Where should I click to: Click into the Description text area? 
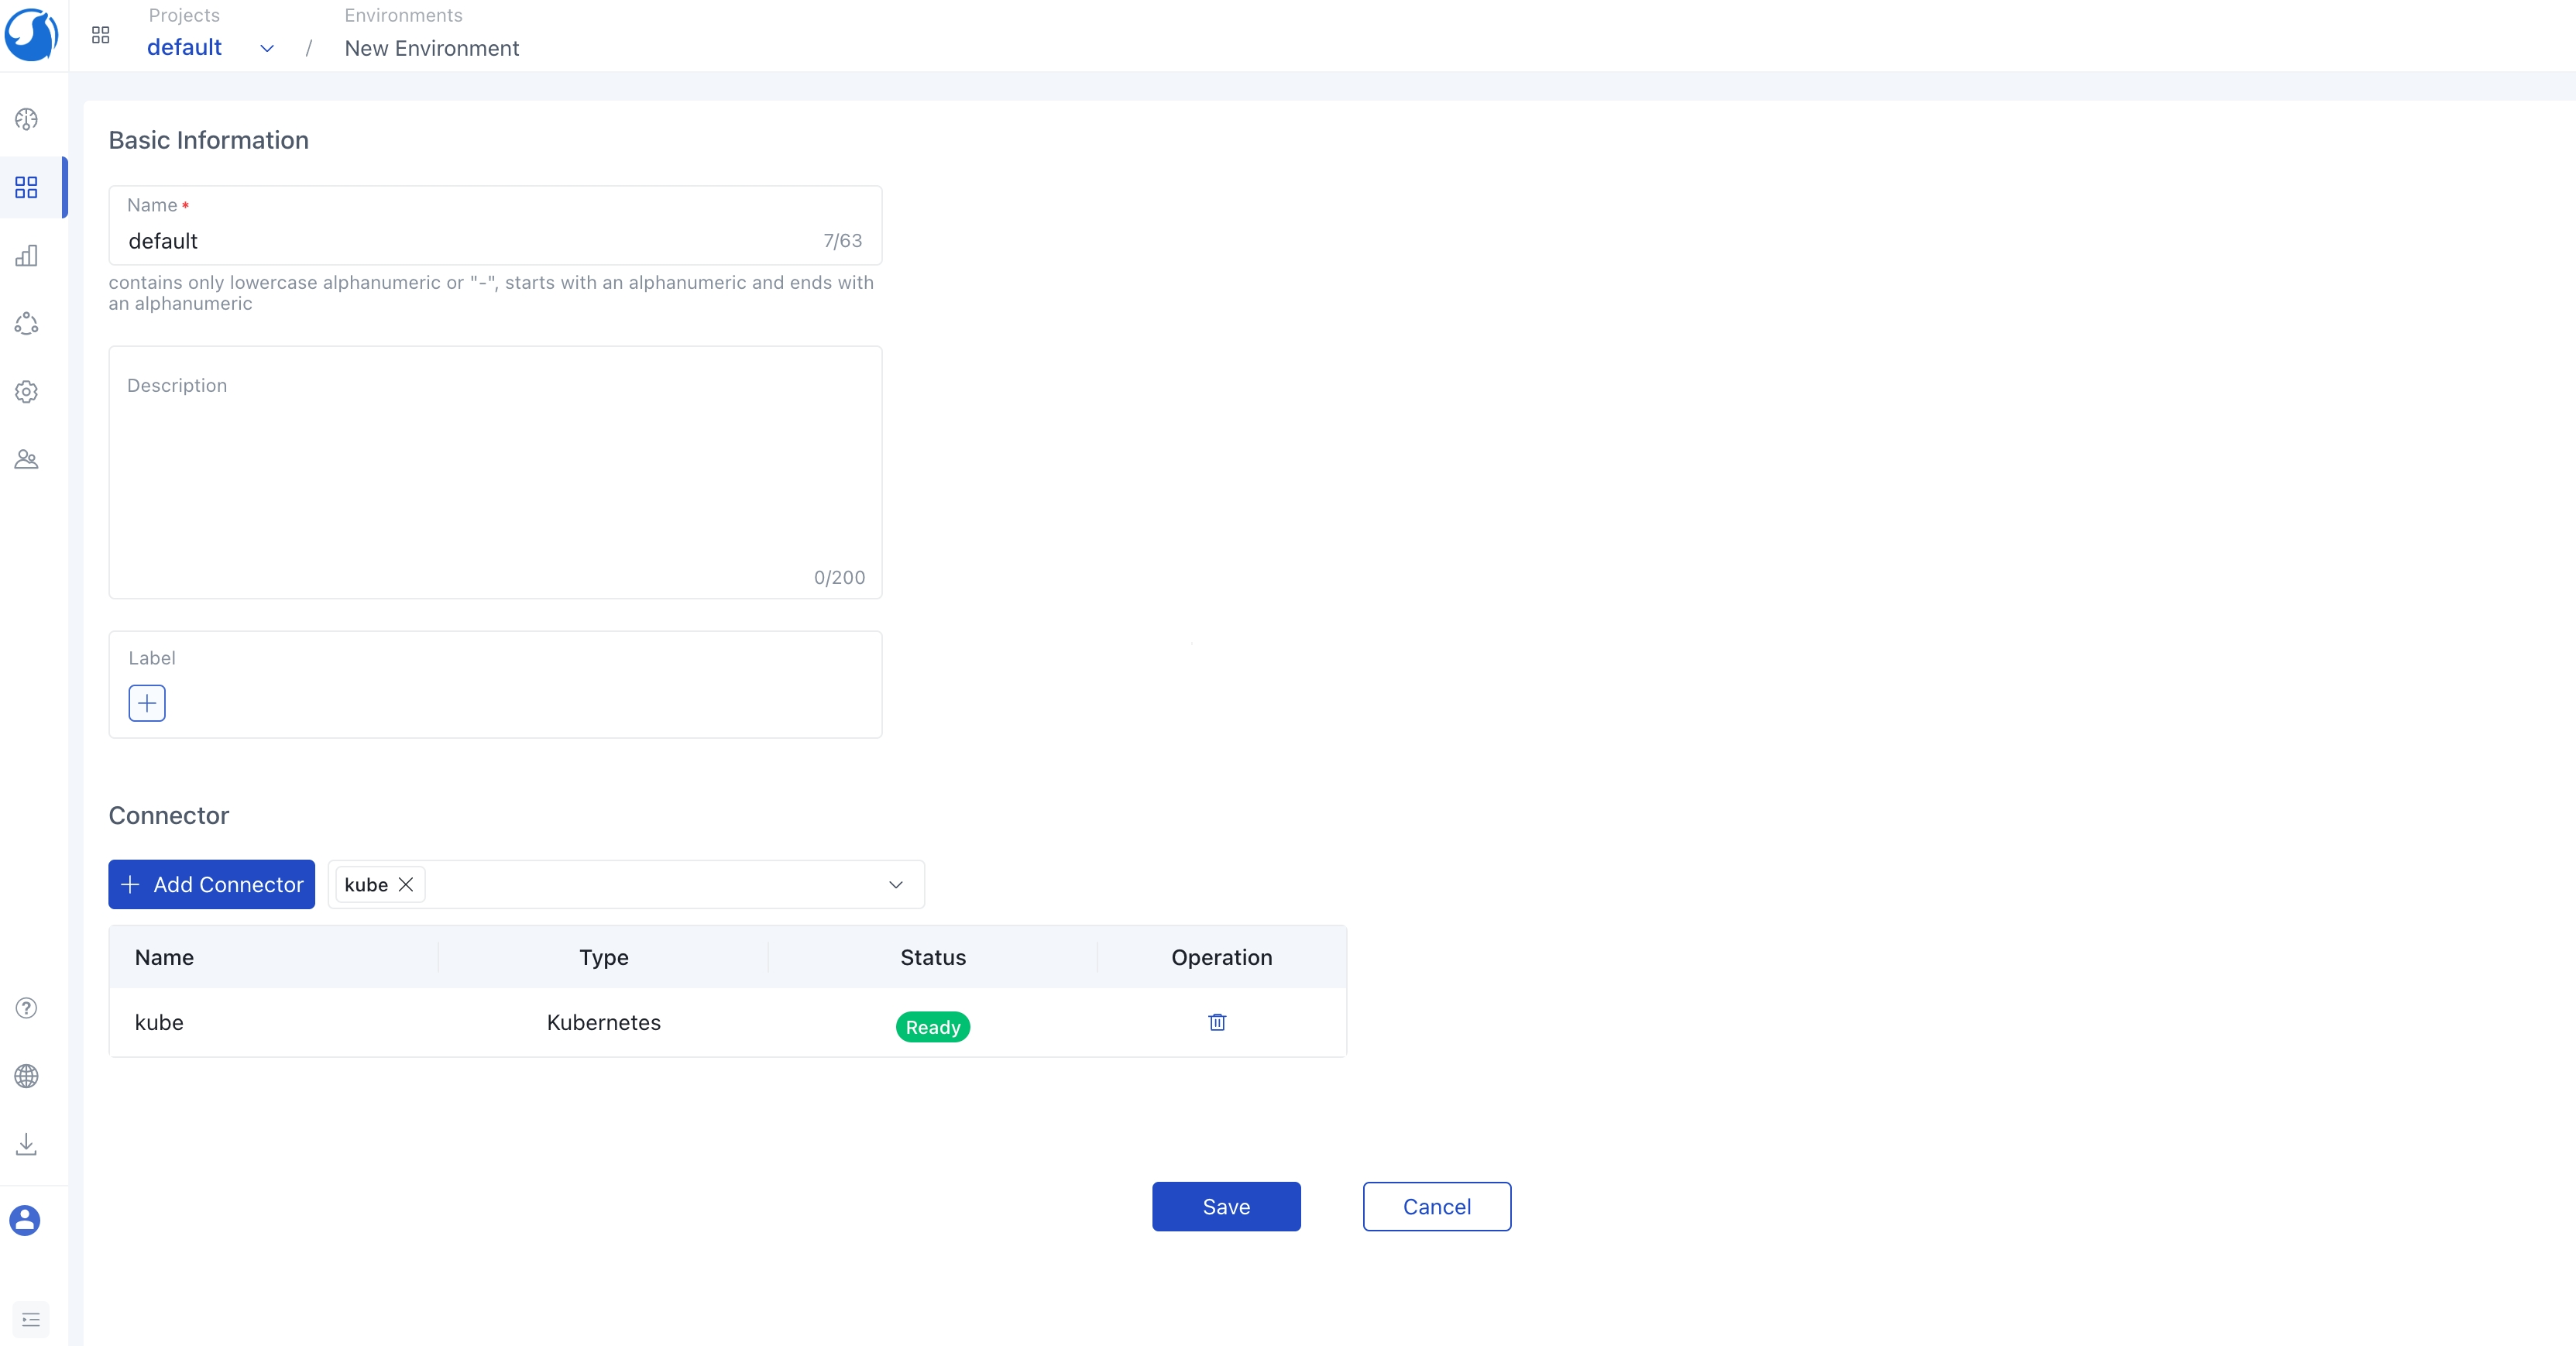point(495,472)
